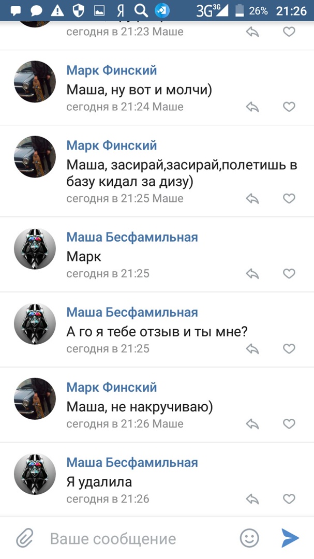
Task: Reply to "Маша, не накручиваю)" comment
Action: click(x=252, y=424)
